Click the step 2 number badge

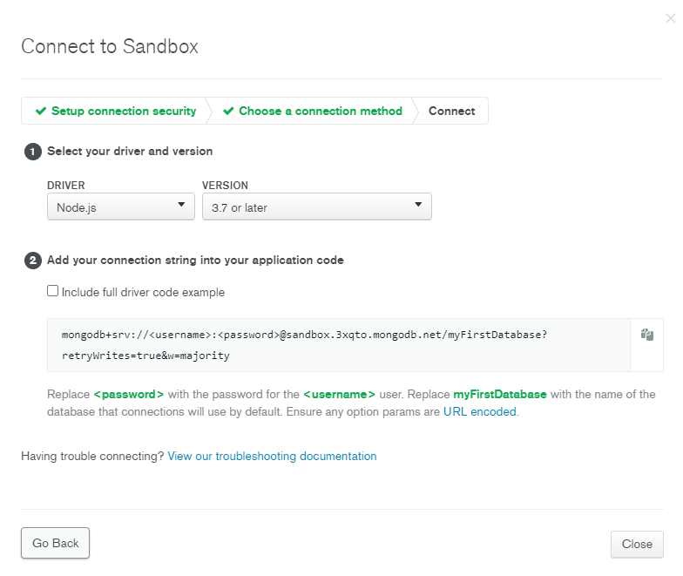click(x=33, y=261)
